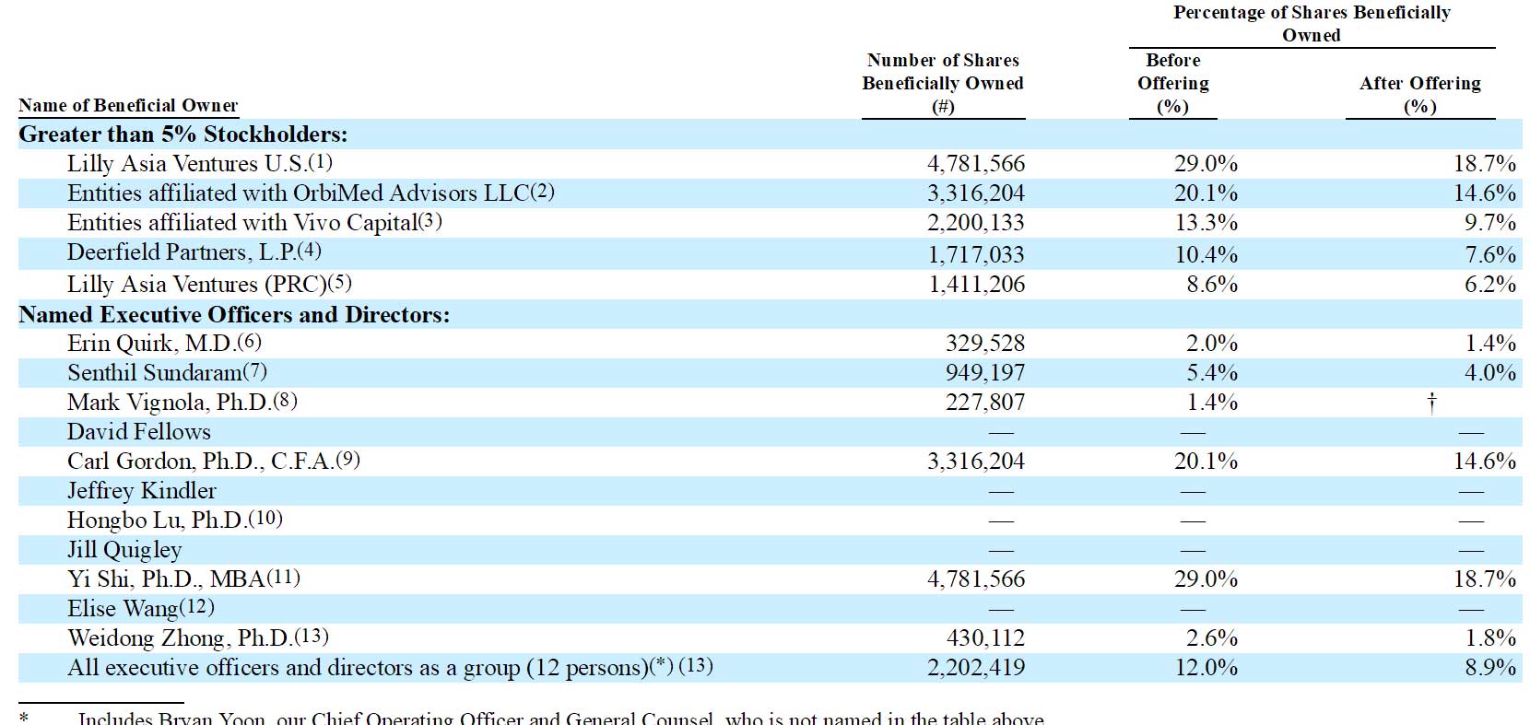The width and height of the screenshot is (1530, 725).
Task: Click group total share count '2,202,419'
Action: point(976,667)
